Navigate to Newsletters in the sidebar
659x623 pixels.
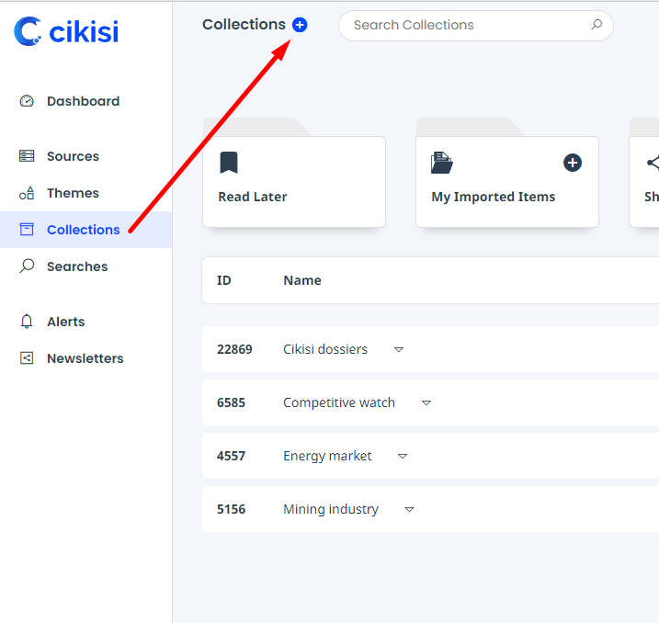click(x=85, y=358)
